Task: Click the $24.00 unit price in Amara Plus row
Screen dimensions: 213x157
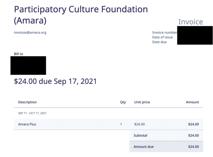Action: 140,124
